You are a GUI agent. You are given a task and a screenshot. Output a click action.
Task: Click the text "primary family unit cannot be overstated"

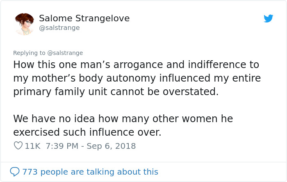click(116, 91)
